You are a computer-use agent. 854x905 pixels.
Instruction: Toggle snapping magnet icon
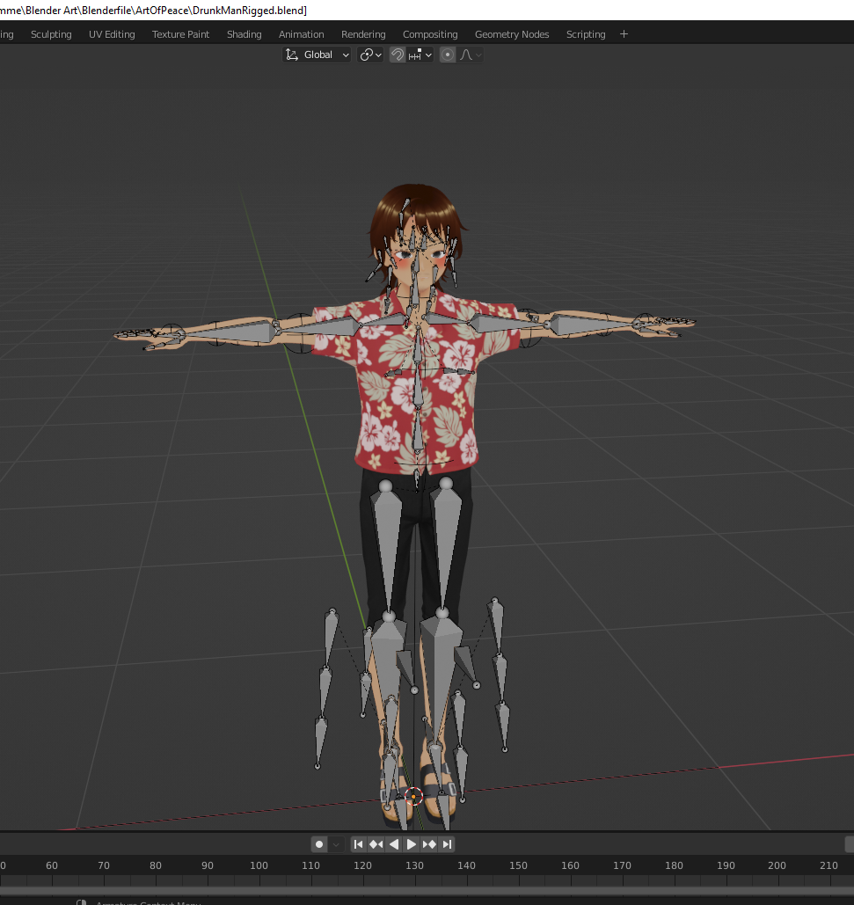click(398, 55)
